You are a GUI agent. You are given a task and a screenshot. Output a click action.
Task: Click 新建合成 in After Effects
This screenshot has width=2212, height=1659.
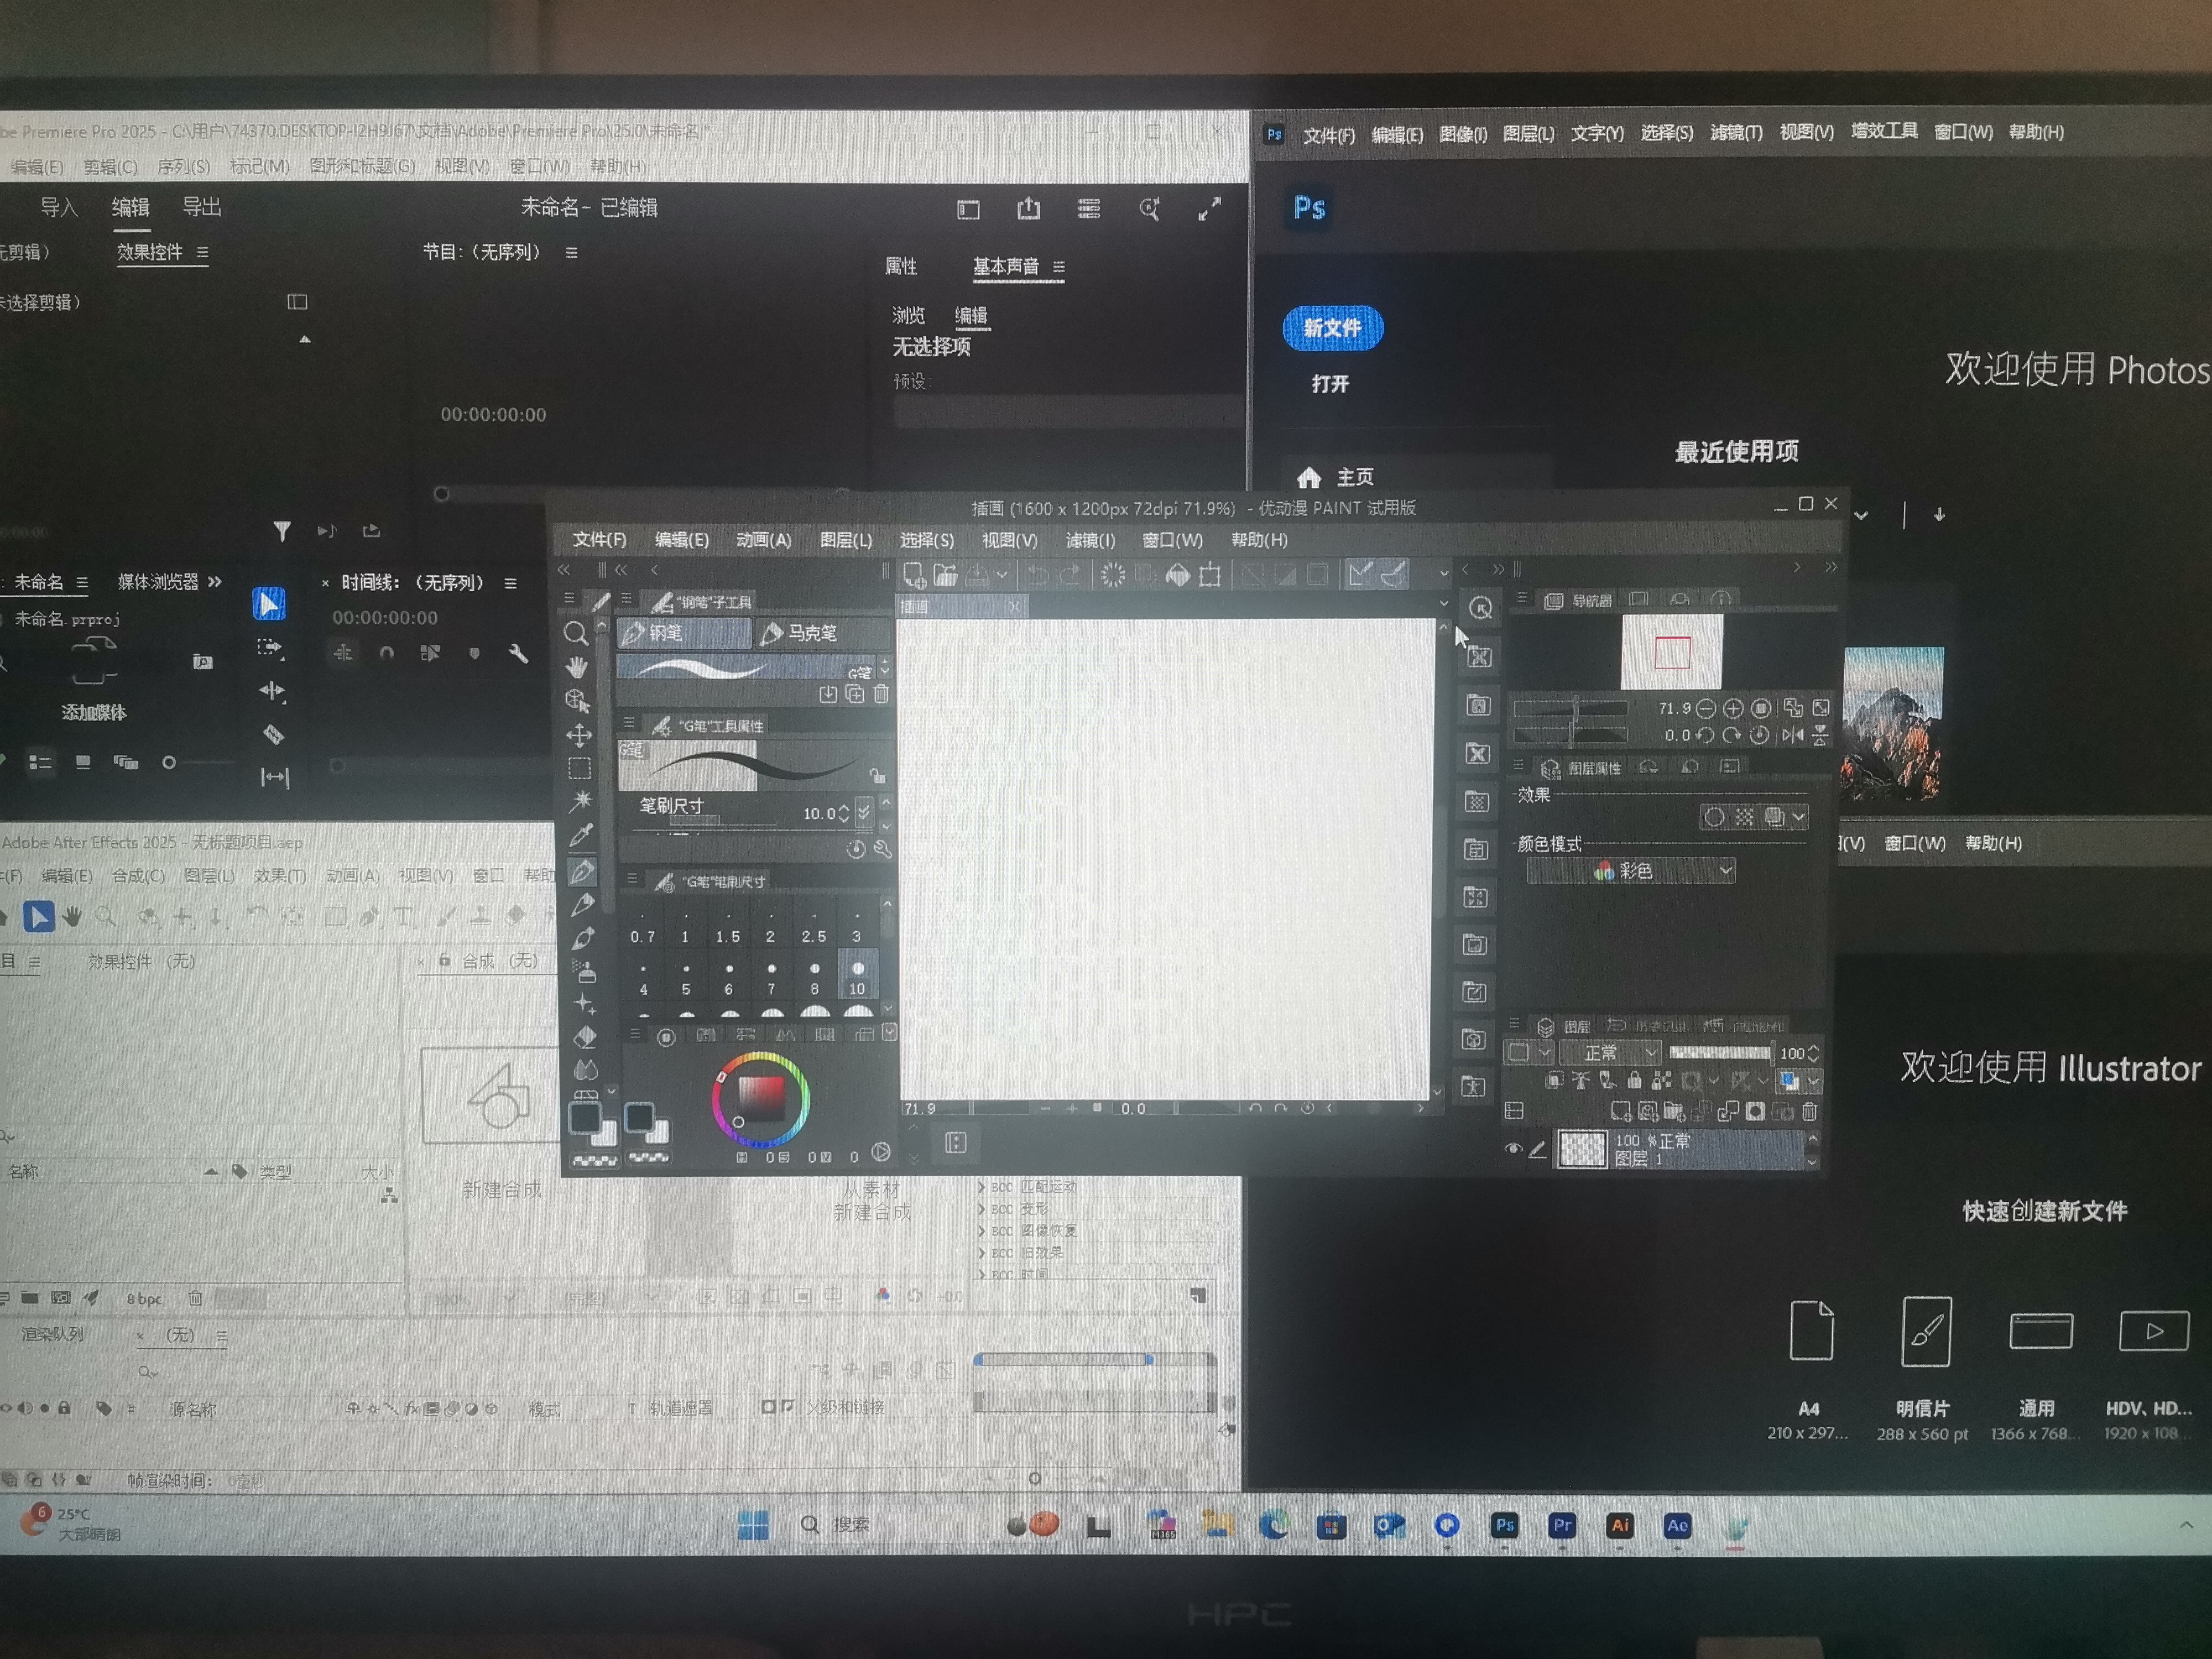tap(502, 1190)
